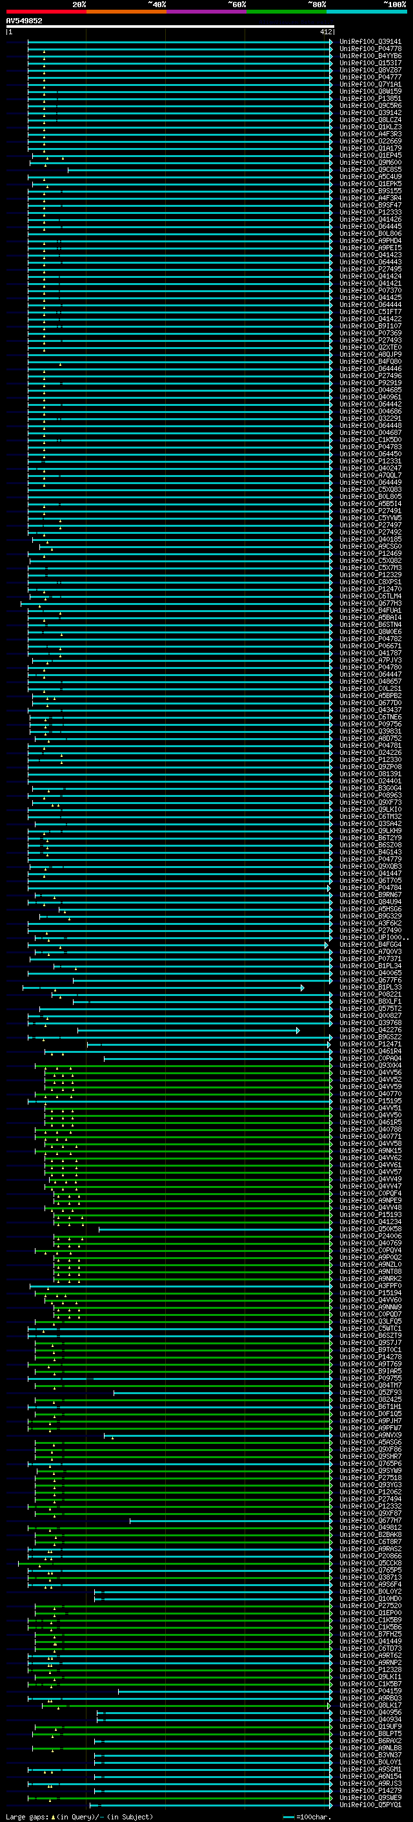The image size is (413, 1822).
Task: Select the UniRef100_P92919 label
Action: pyautogui.click(x=370, y=383)
